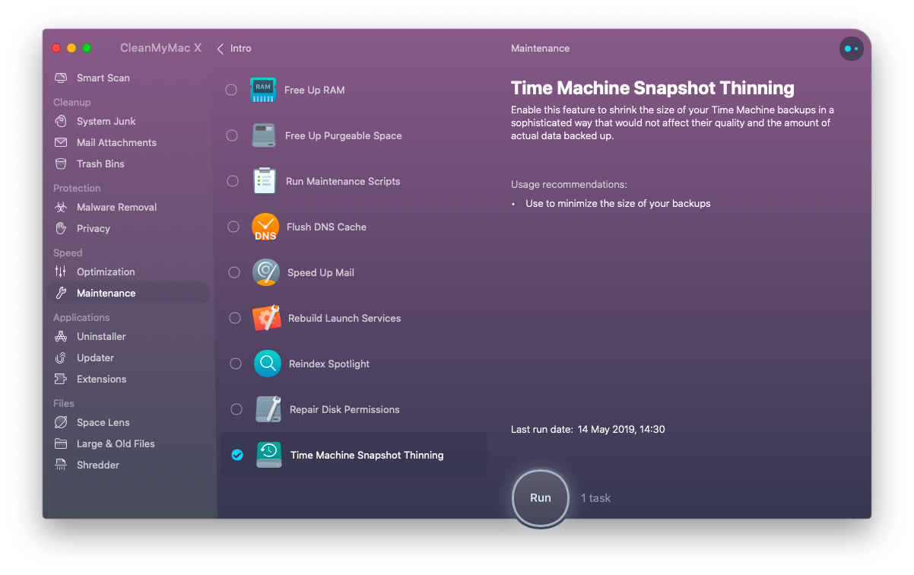Tick the Flush DNS Cache checkbox
Screen dimensions: 914x575
pyautogui.click(x=233, y=227)
